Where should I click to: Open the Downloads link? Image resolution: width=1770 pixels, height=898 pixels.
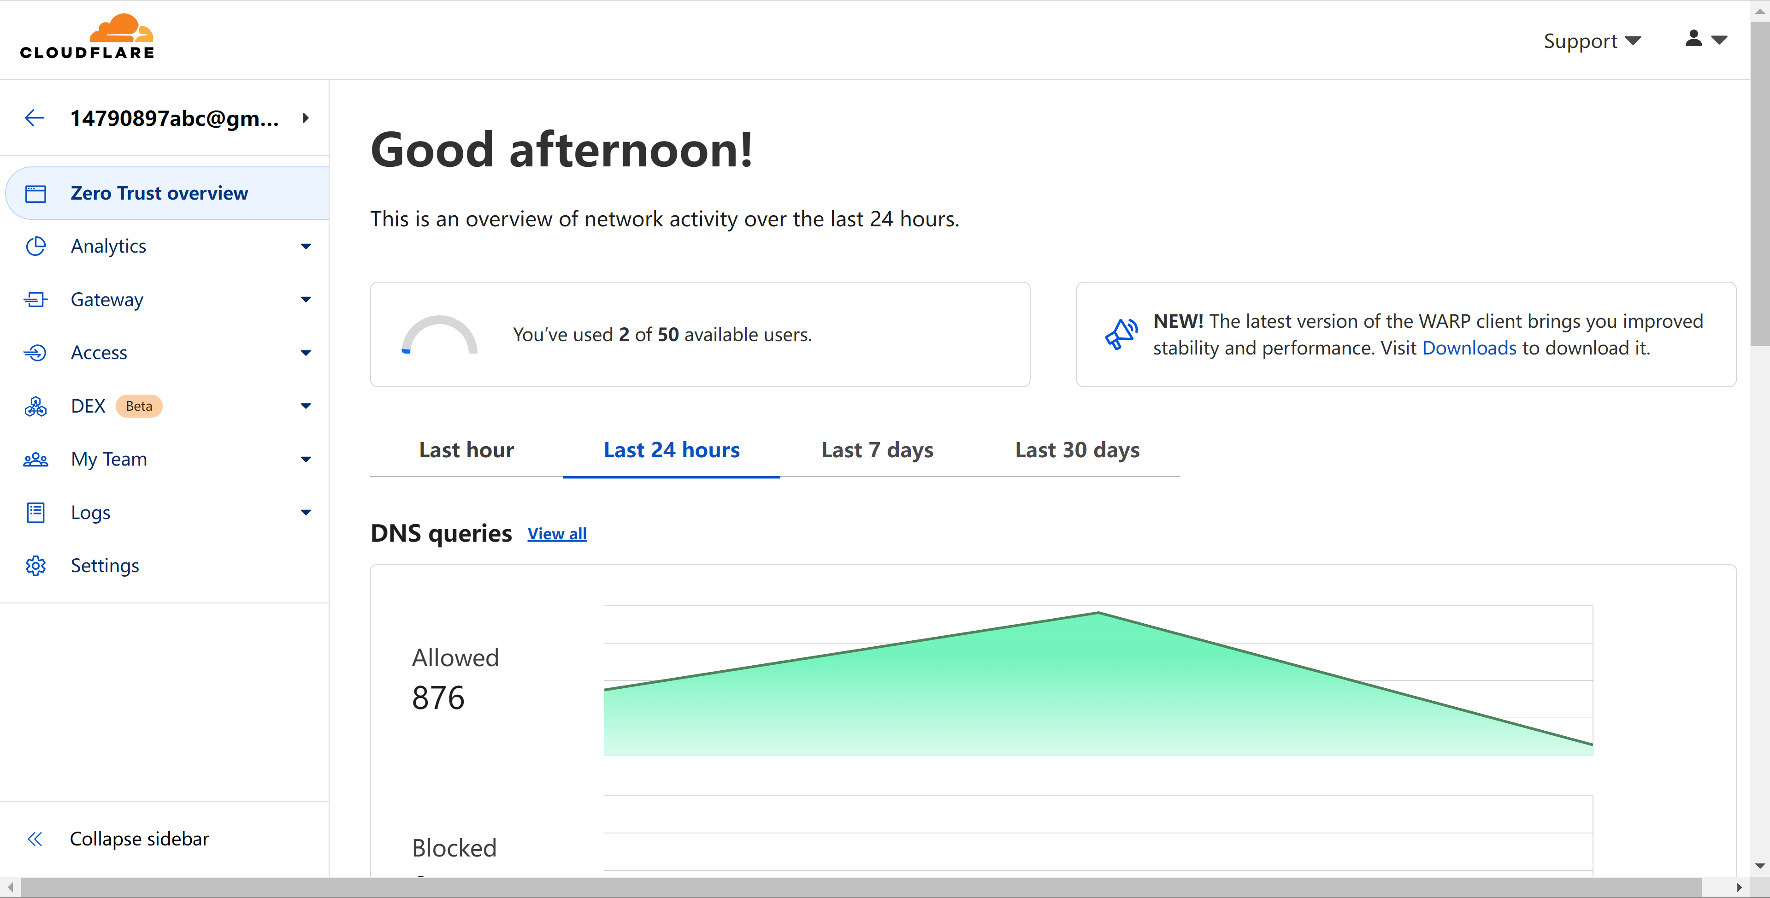[1469, 349]
